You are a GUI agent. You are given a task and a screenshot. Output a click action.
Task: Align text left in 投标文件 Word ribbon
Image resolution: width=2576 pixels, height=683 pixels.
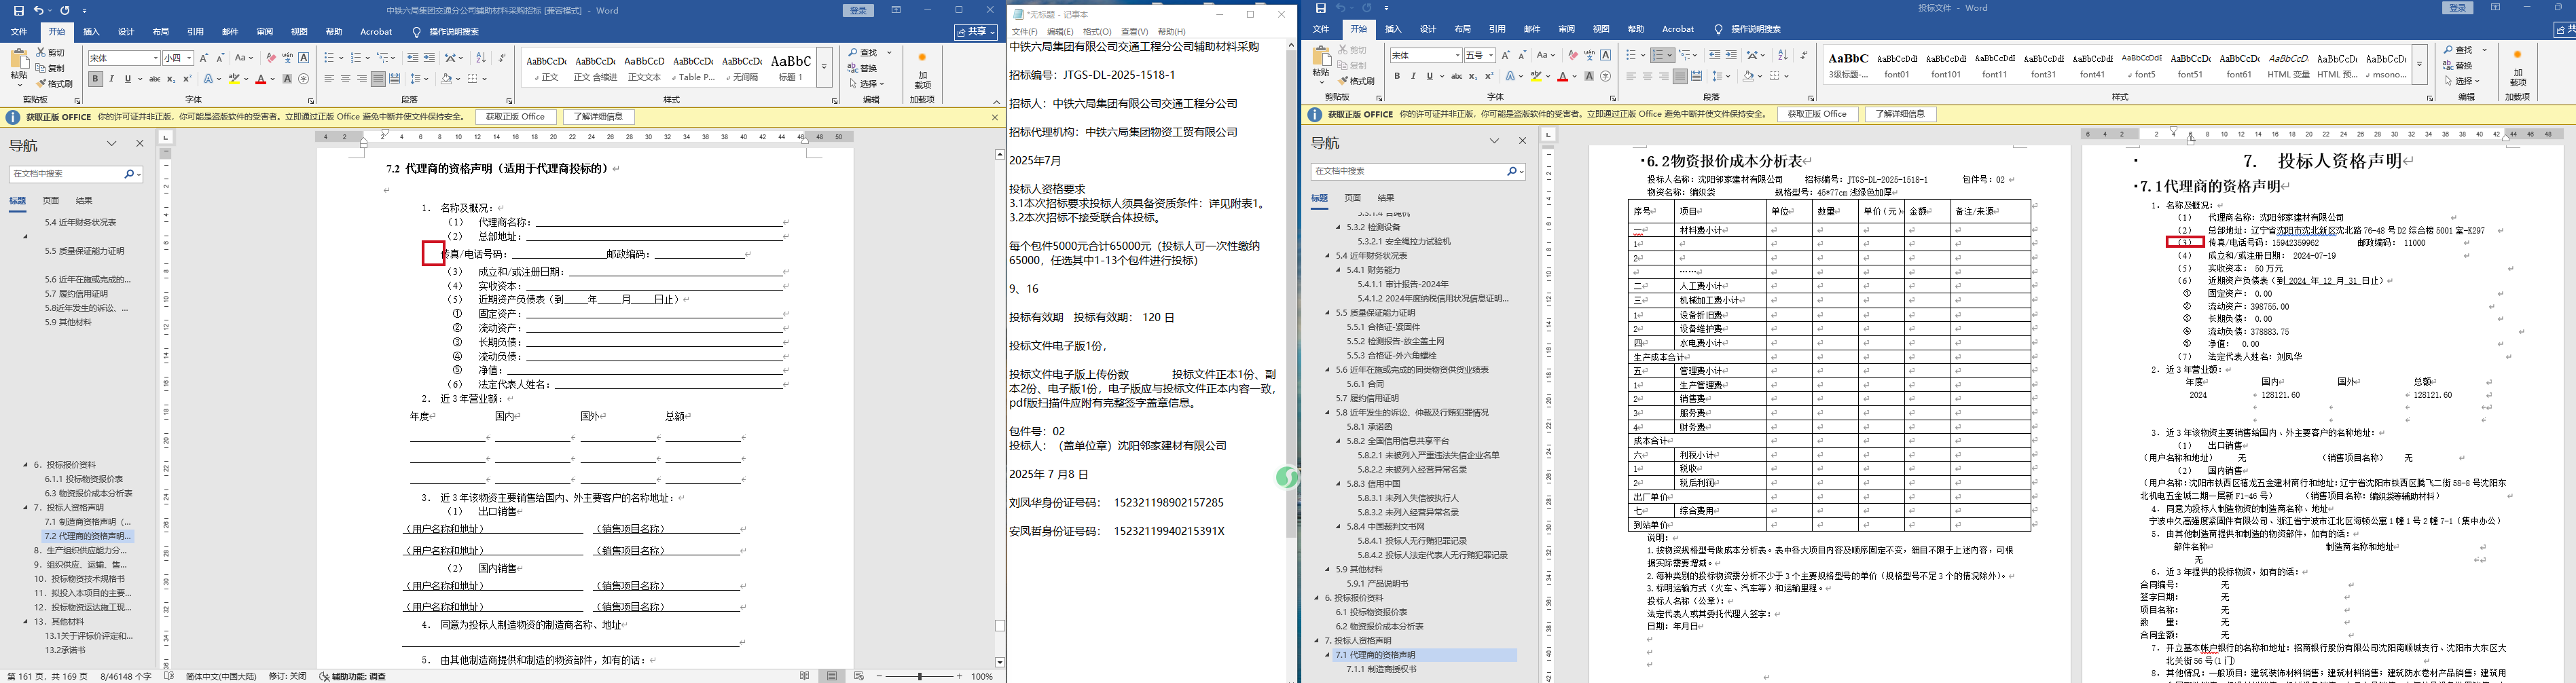click(x=1631, y=76)
